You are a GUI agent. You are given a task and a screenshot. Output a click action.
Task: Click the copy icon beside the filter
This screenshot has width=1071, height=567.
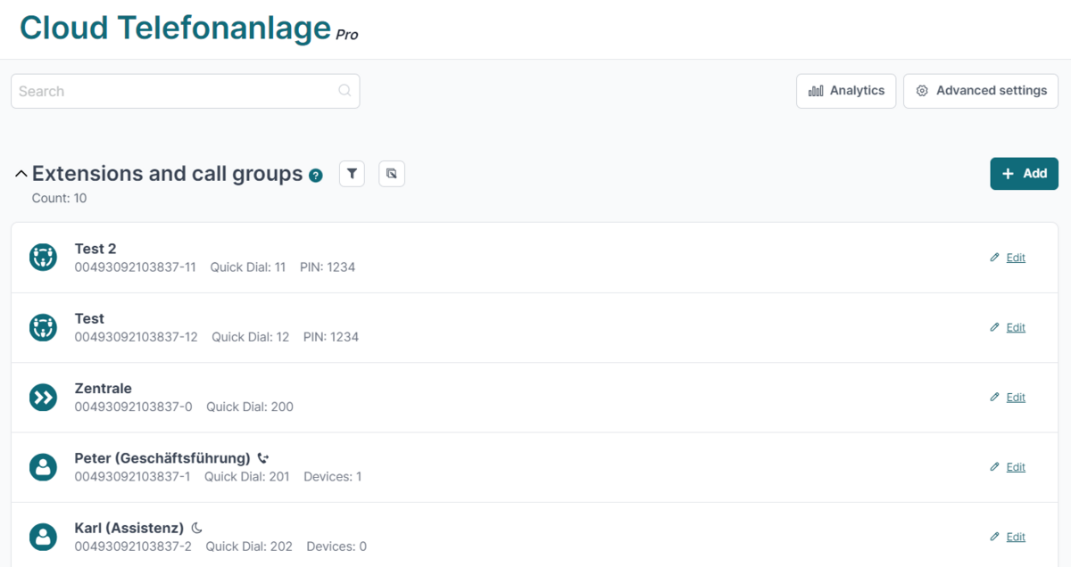click(x=392, y=174)
